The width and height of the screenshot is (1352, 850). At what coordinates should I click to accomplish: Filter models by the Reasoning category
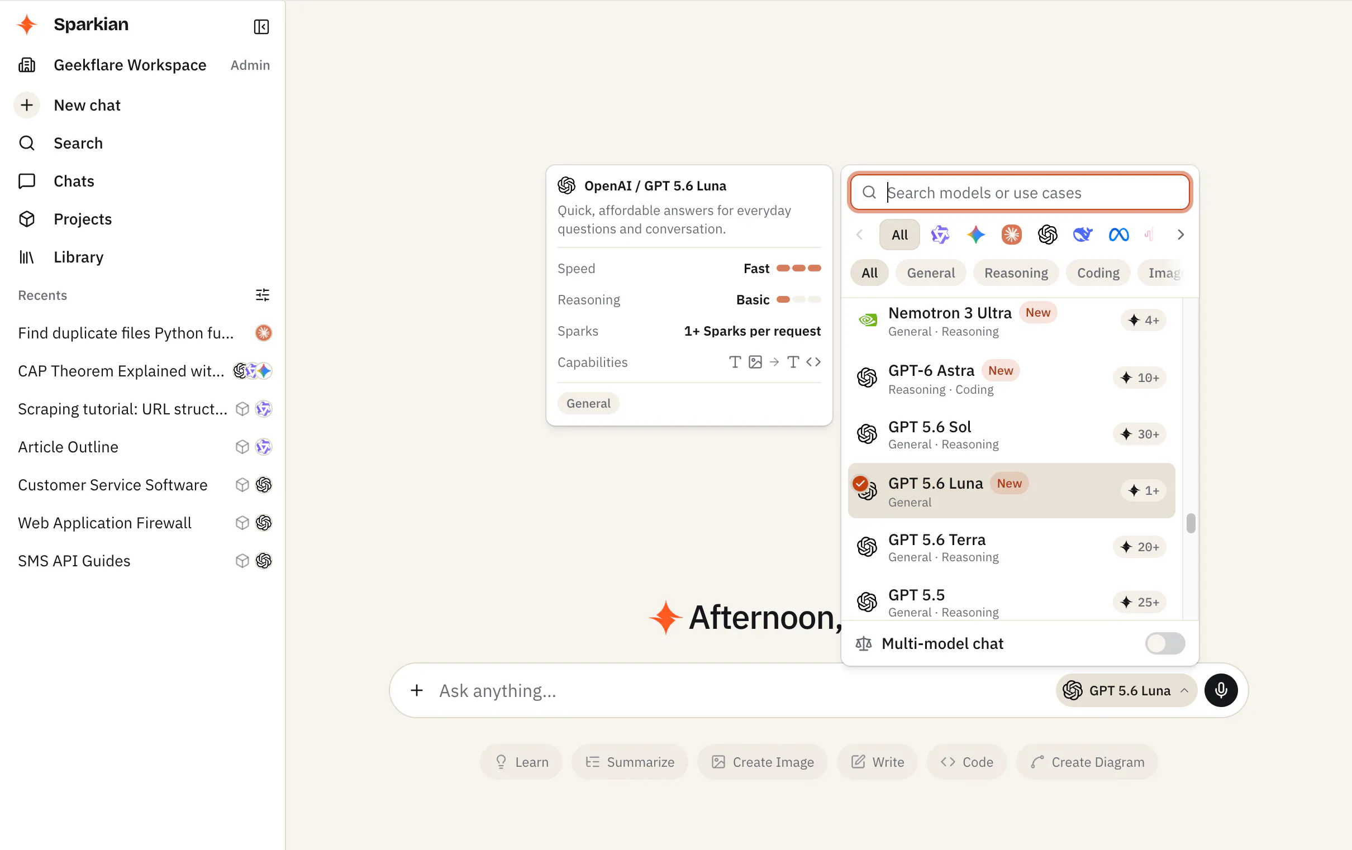point(1016,273)
